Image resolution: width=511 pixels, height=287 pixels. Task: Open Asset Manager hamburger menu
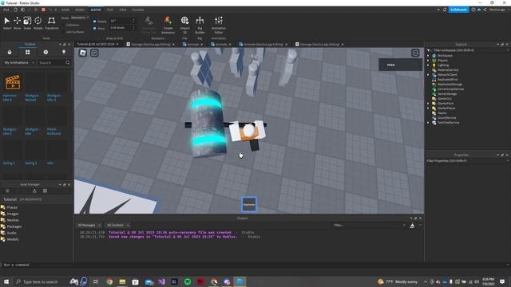[x=7, y=191]
